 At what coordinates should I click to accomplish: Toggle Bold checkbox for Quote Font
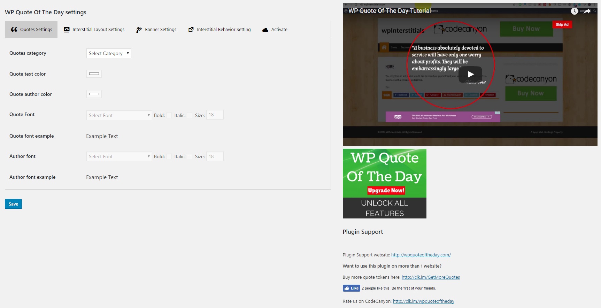(169, 116)
